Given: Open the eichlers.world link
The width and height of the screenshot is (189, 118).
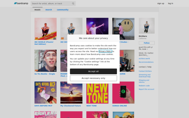Looking at the screenshot, I should pyautogui.click(x=144, y=59).
